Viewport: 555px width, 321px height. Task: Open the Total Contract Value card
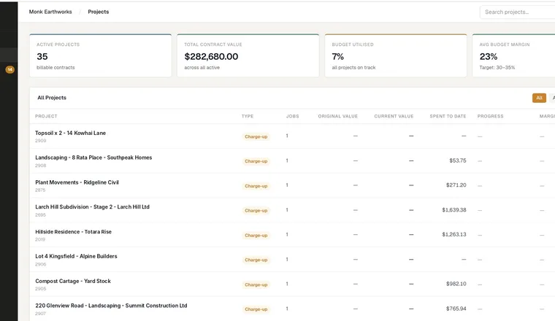(x=248, y=55)
